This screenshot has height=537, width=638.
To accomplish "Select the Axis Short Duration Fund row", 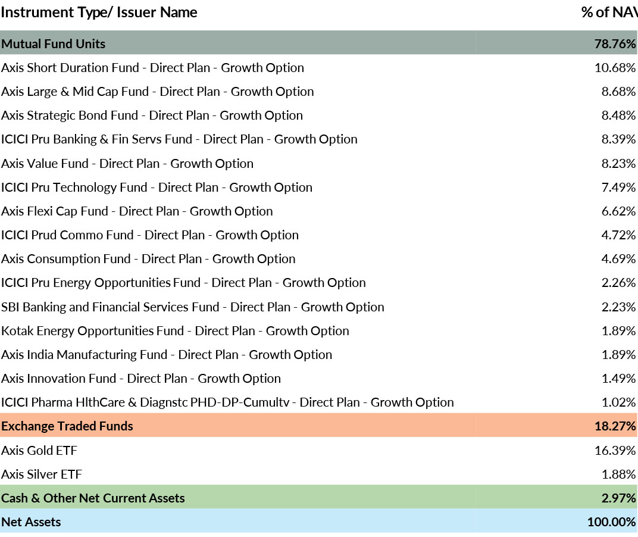I will (152, 68).
